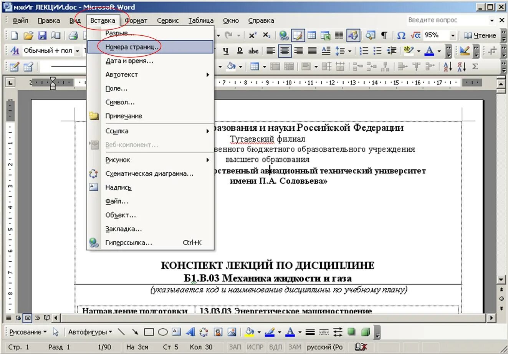Open the Правка menu
This screenshot has height=354, width=508.
tap(49, 20)
